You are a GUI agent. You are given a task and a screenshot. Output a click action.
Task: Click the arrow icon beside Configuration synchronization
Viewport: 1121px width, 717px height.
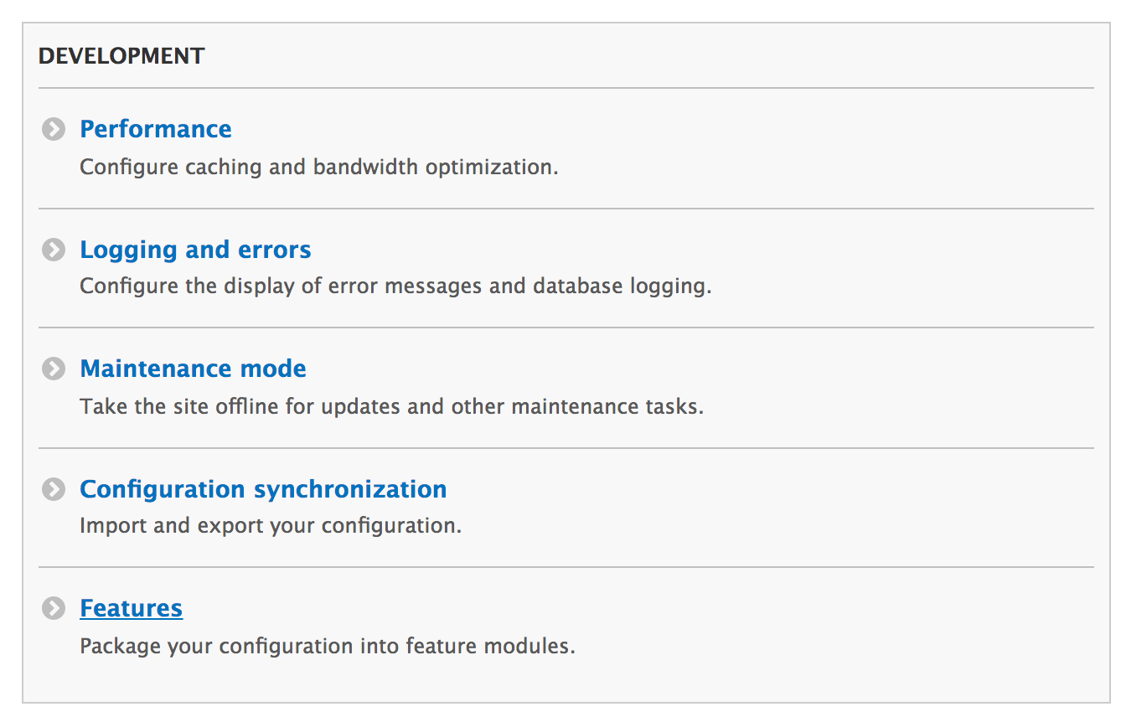pyautogui.click(x=54, y=489)
